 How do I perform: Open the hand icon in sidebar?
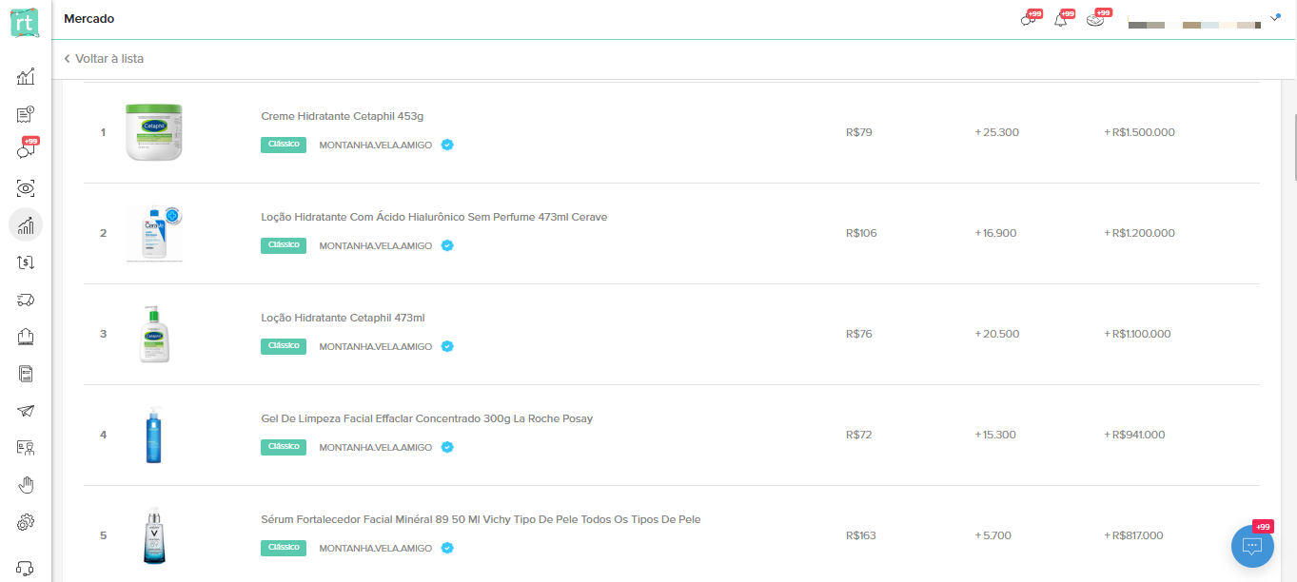[x=26, y=485]
